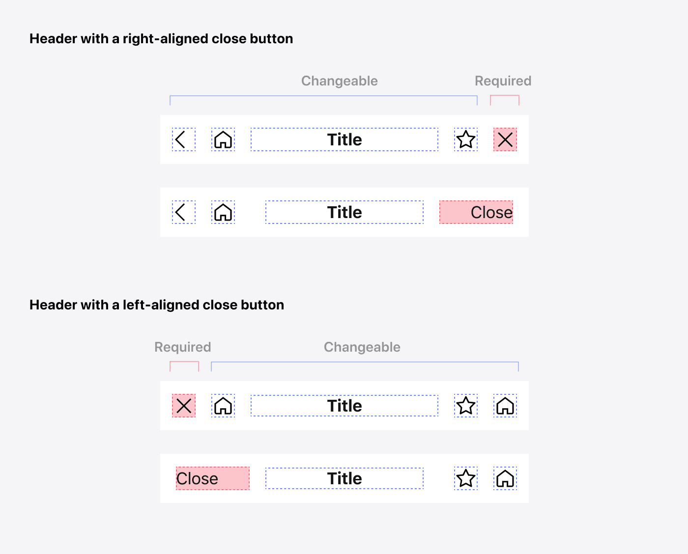688x554 pixels.
Task: Click the pink X close icon in first header row
Action: (x=505, y=139)
